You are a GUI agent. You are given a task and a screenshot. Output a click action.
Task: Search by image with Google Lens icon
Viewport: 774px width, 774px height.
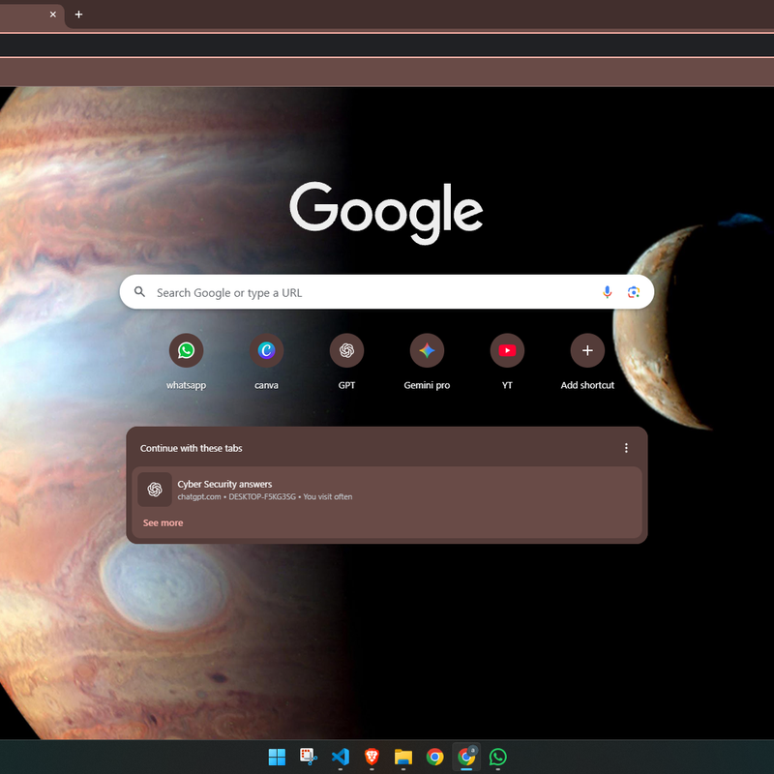click(x=634, y=292)
